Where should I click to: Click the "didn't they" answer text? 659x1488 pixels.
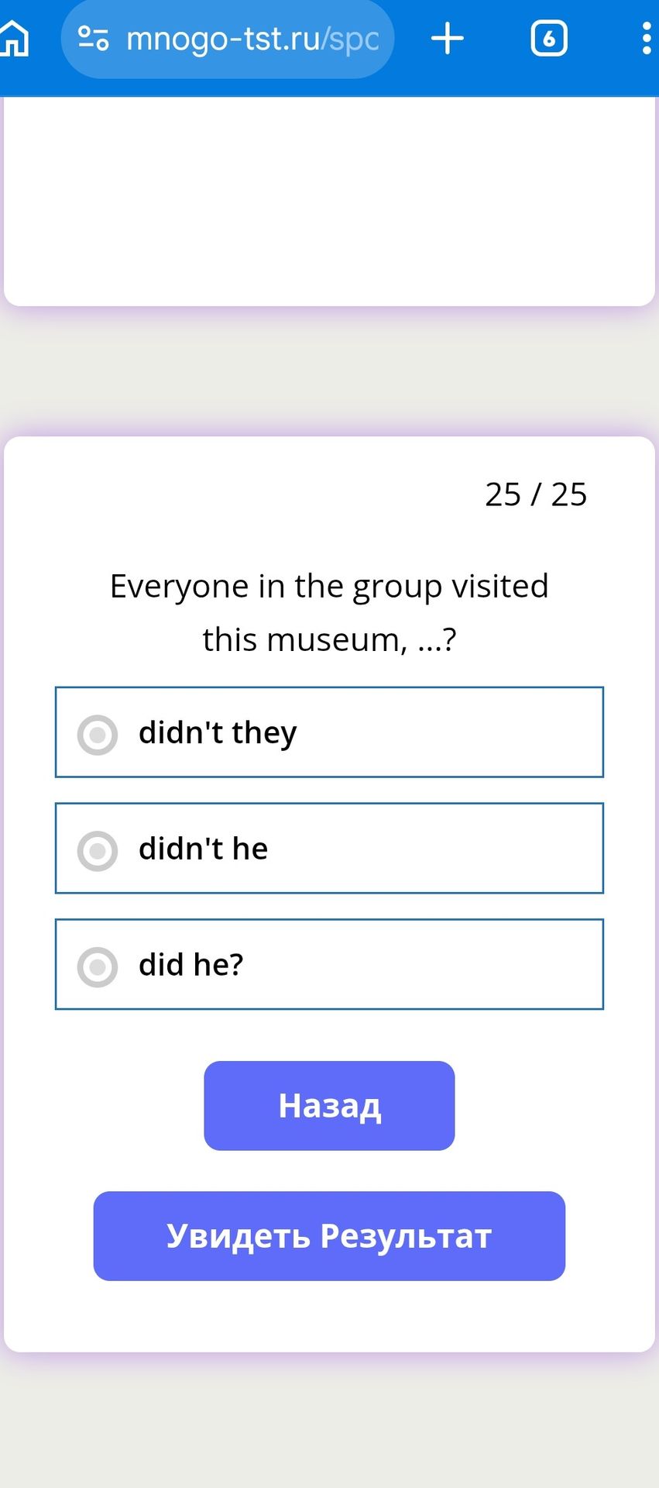point(218,732)
